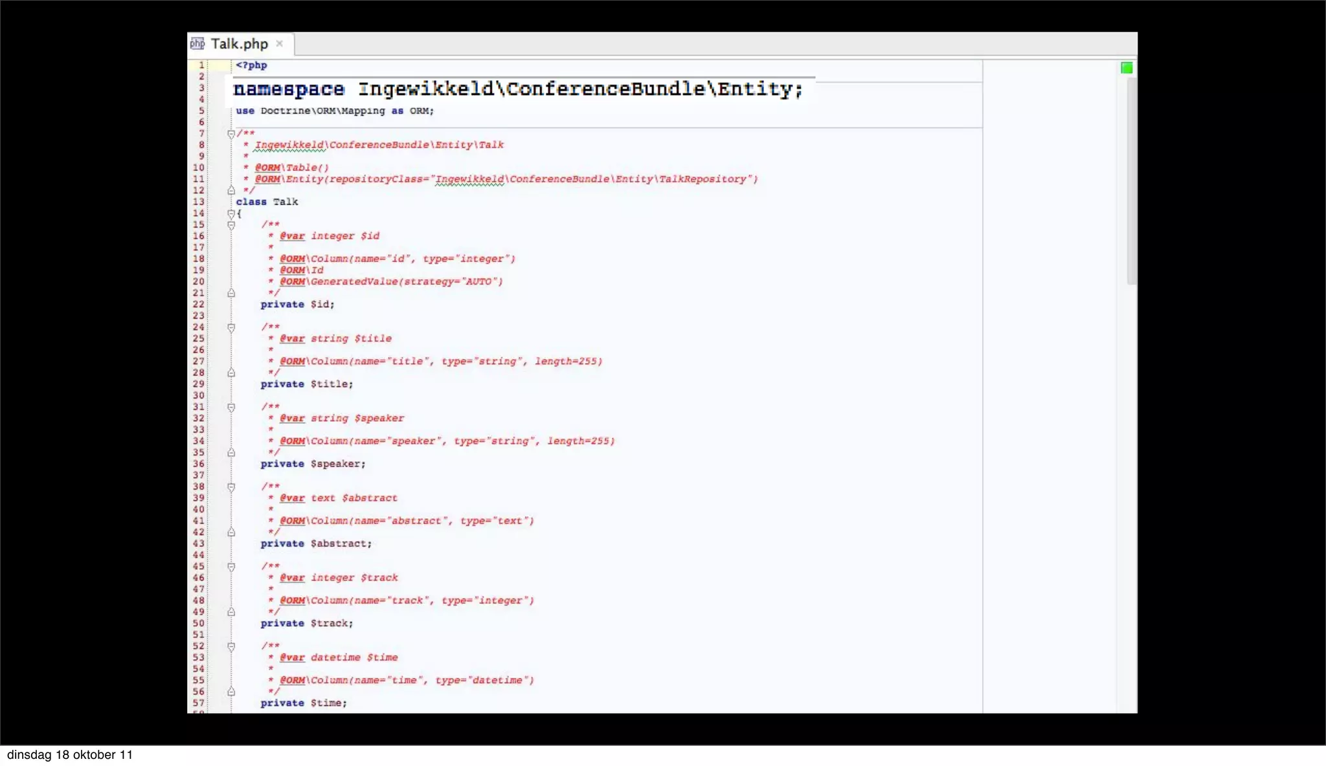The height and width of the screenshot is (766, 1326).
Task: Place cursor on the 'class Talk' declaration
Action: 267,202
